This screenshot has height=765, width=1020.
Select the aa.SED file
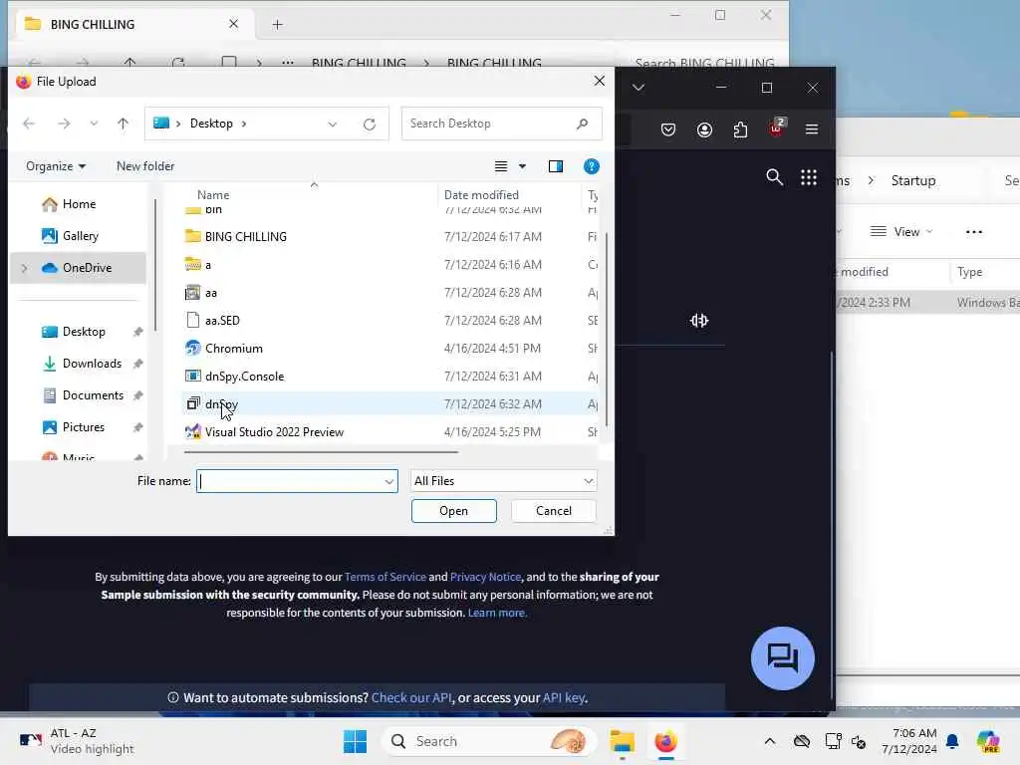click(222, 321)
